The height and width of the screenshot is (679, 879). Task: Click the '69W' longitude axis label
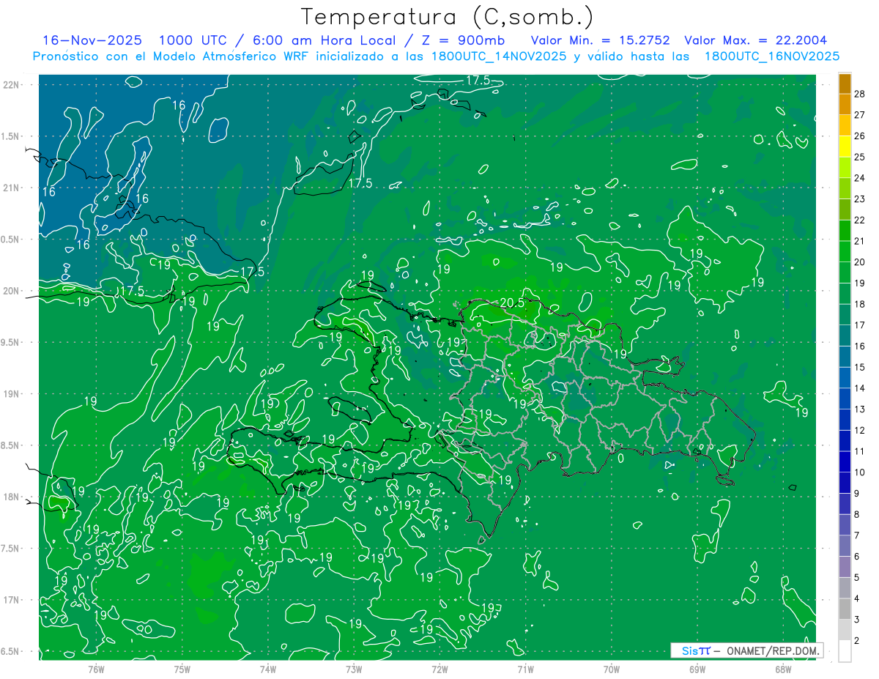point(697,669)
